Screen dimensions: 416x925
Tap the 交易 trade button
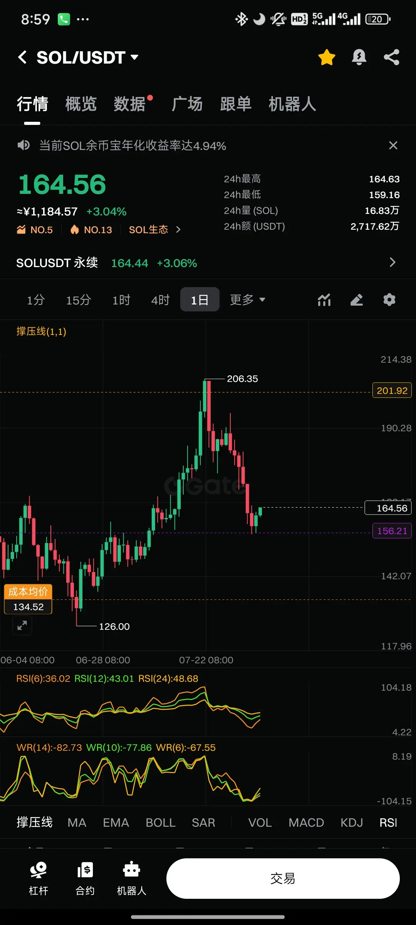point(283,878)
